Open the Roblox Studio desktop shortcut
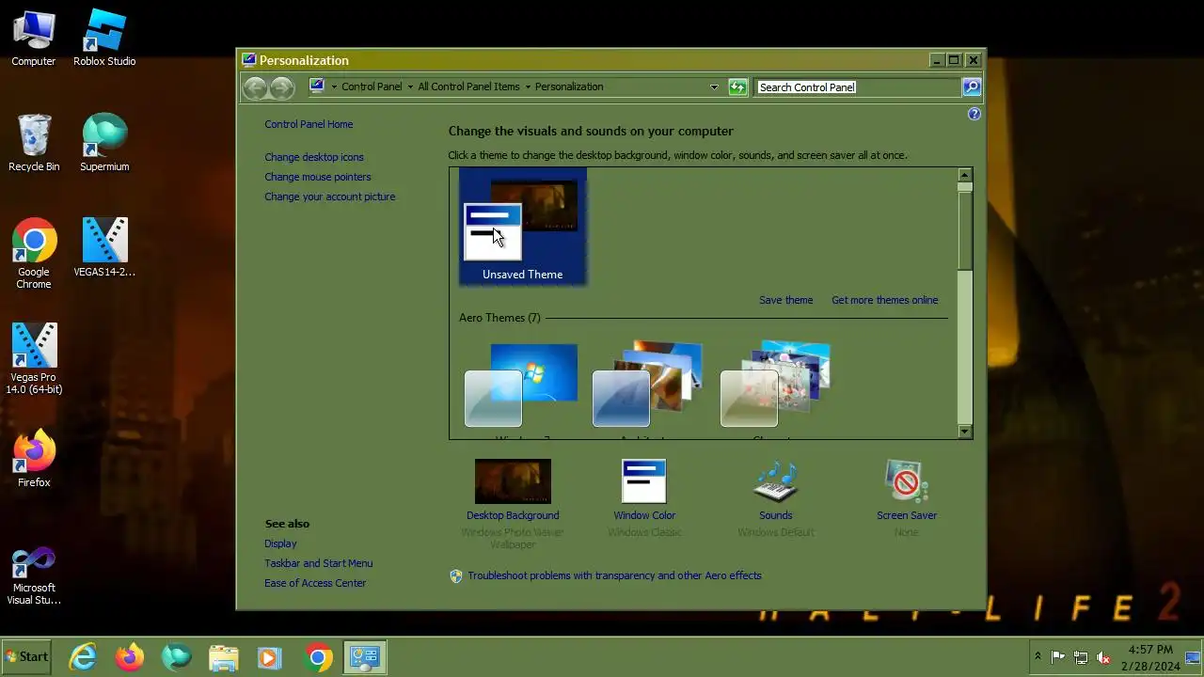The width and height of the screenshot is (1204, 677). (x=104, y=39)
